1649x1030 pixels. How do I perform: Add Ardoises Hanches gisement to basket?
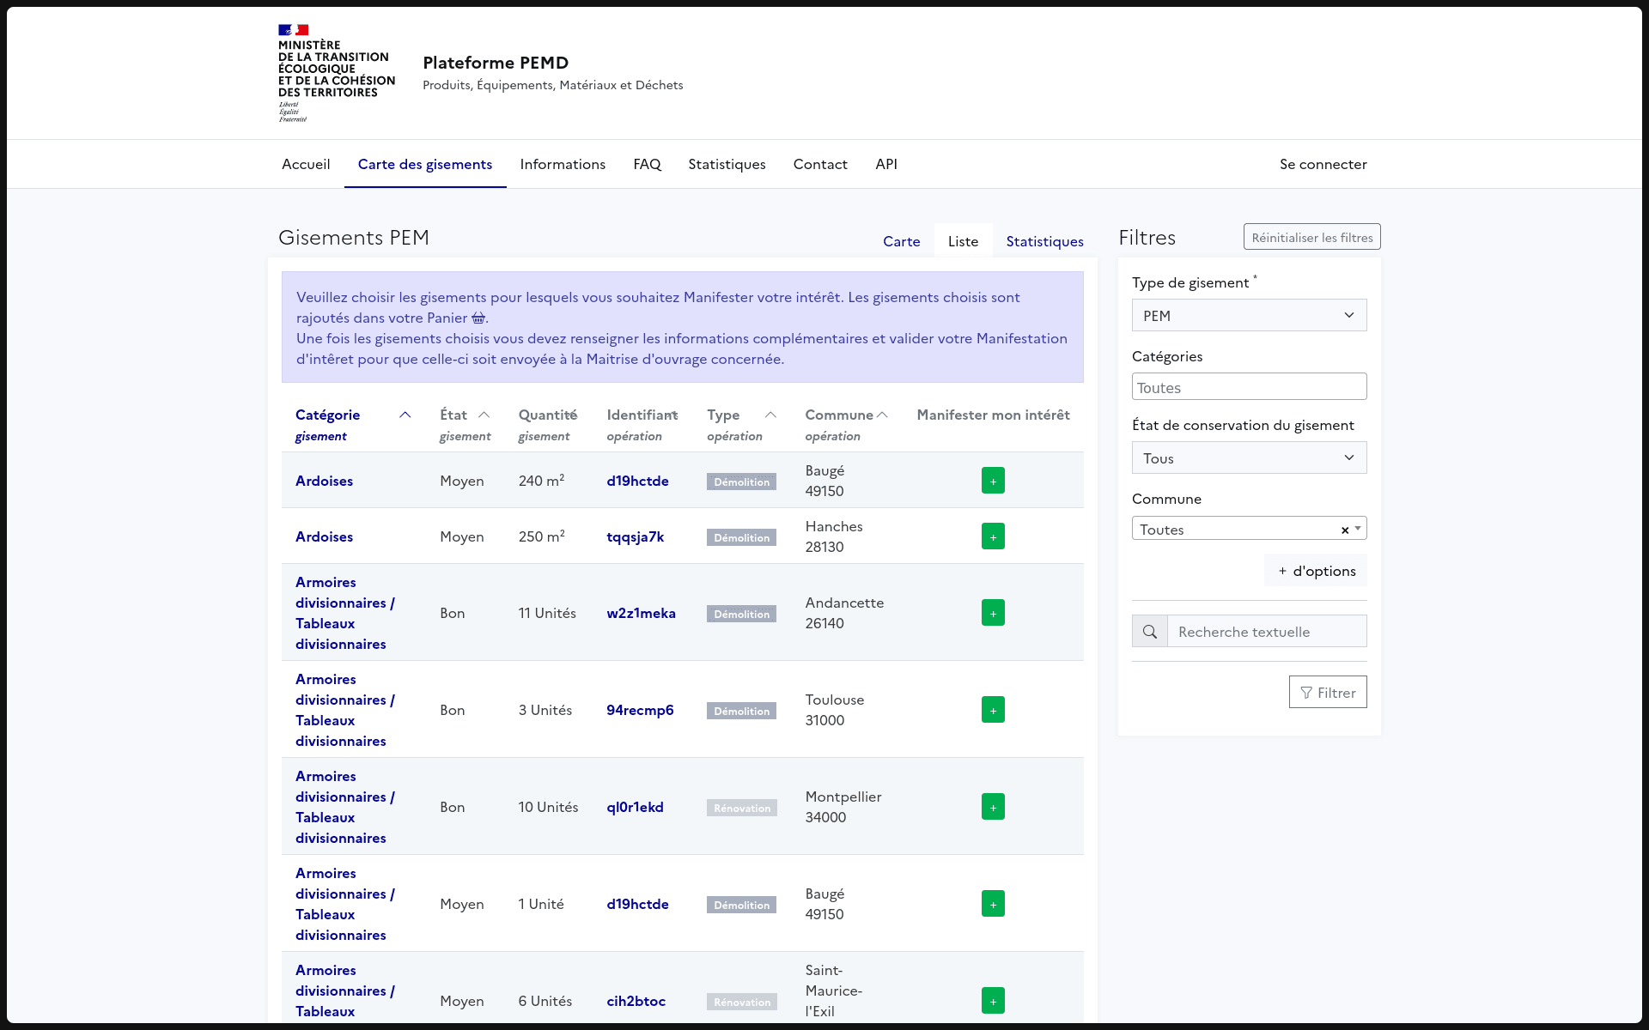[993, 536]
